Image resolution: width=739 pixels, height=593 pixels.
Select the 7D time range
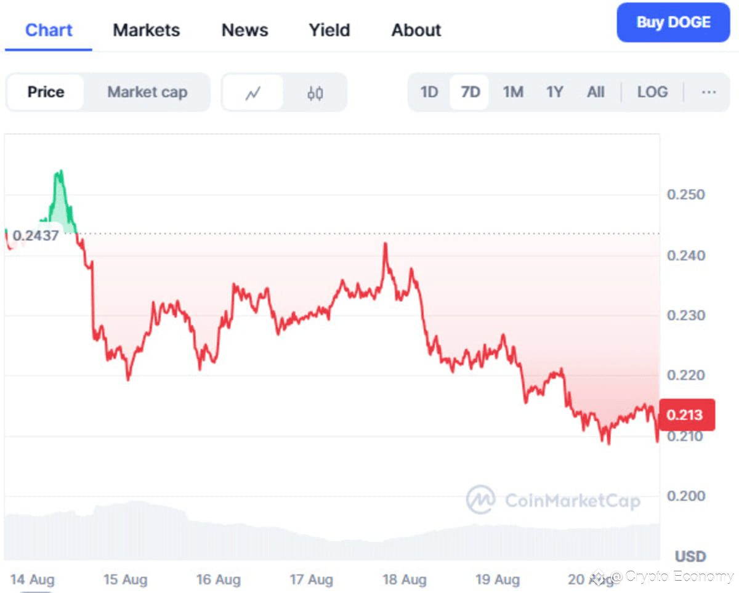pos(470,92)
